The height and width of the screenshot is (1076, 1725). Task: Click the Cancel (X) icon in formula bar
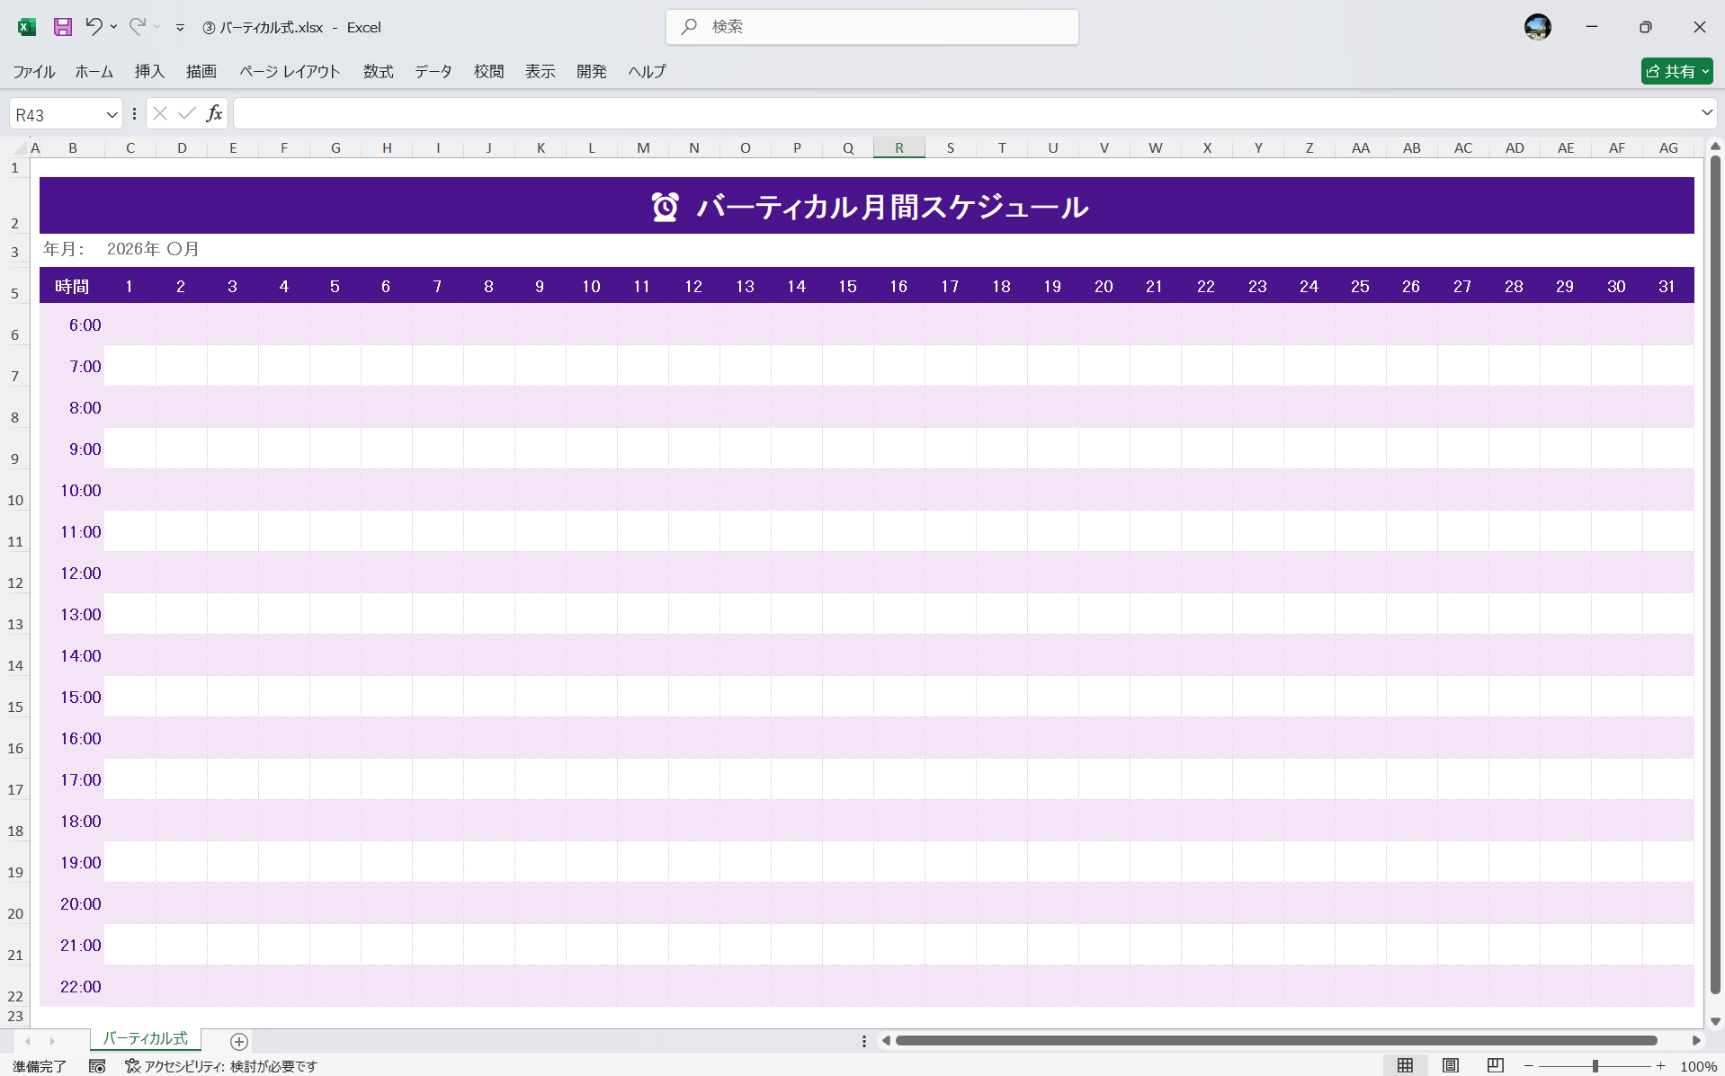pyautogui.click(x=159, y=112)
